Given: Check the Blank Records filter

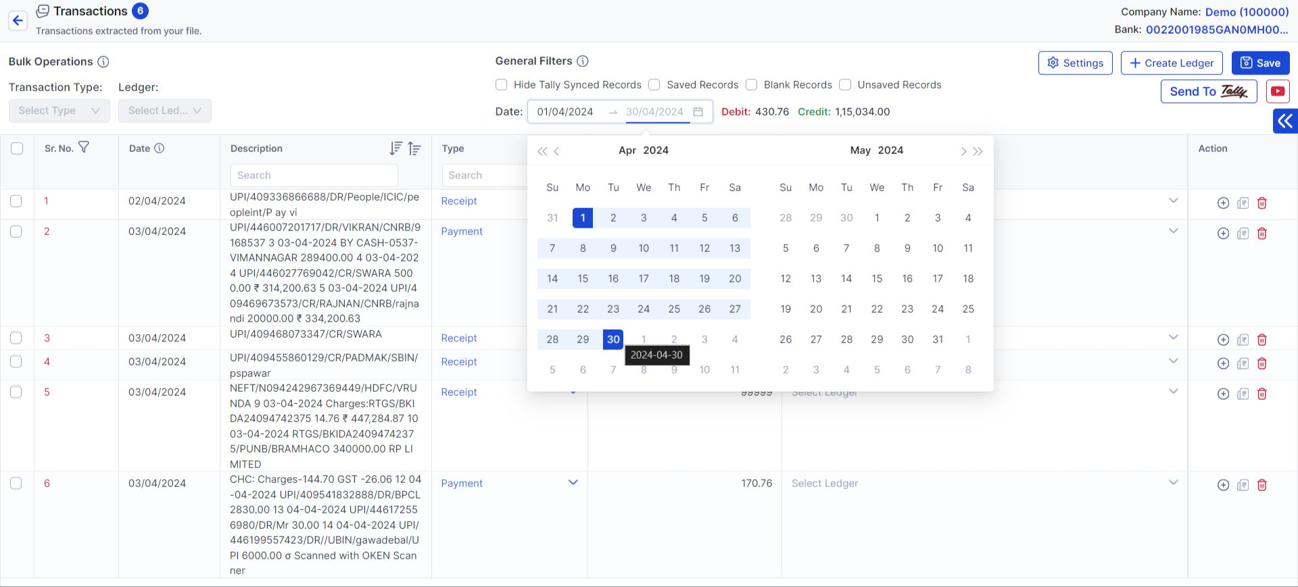Looking at the screenshot, I should [751, 84].
